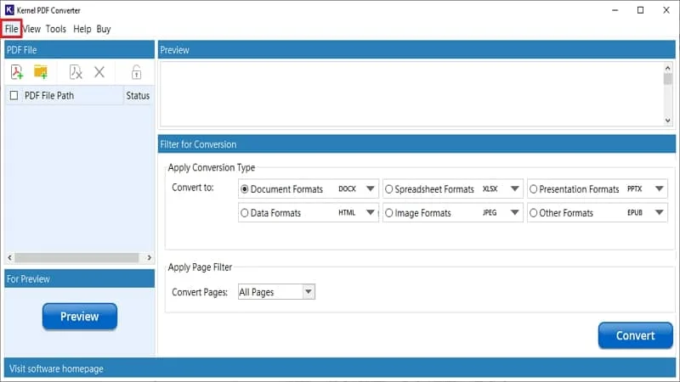Image resolution: width=680 pixels, height=382 pixels.
Task: Click the unlock password padlock icon
Action: pyautogui.click(x=136, y=72)
